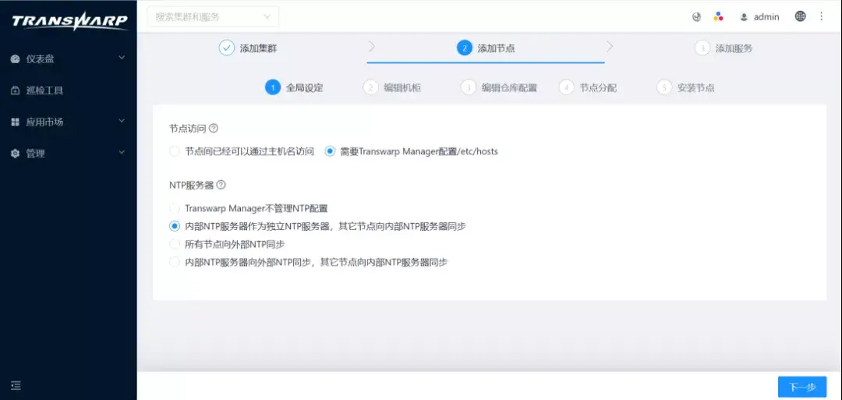Click the app market grid icon
842x400 pixels.
pyautogui.click(x=15, y=122)
